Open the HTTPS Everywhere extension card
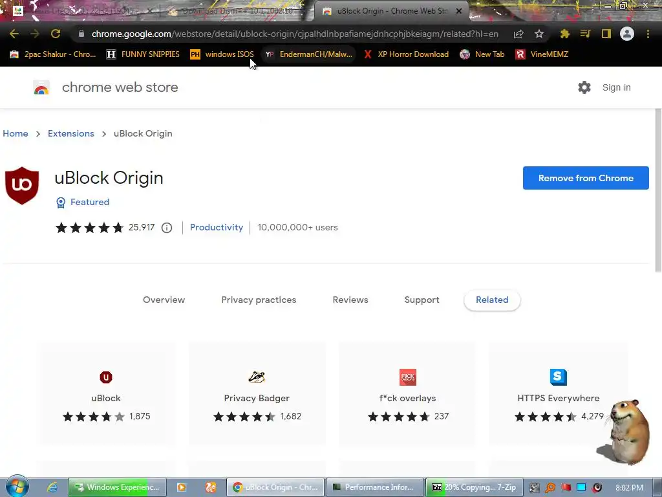Viewport: 662px width, 497px height. click(x=558, y=393)
